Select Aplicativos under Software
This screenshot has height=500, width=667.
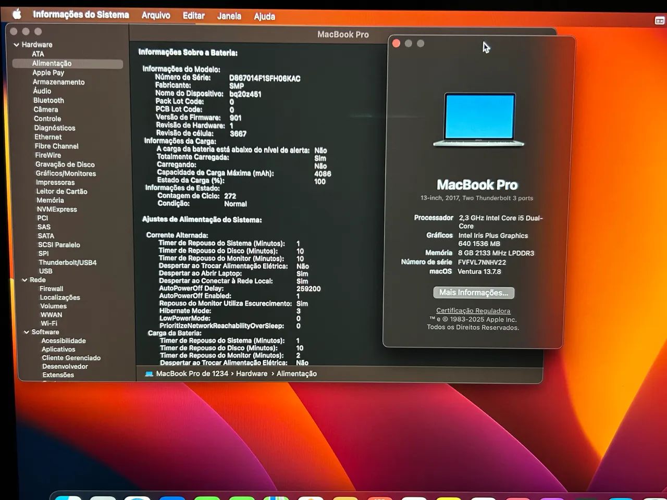(58, 349)
